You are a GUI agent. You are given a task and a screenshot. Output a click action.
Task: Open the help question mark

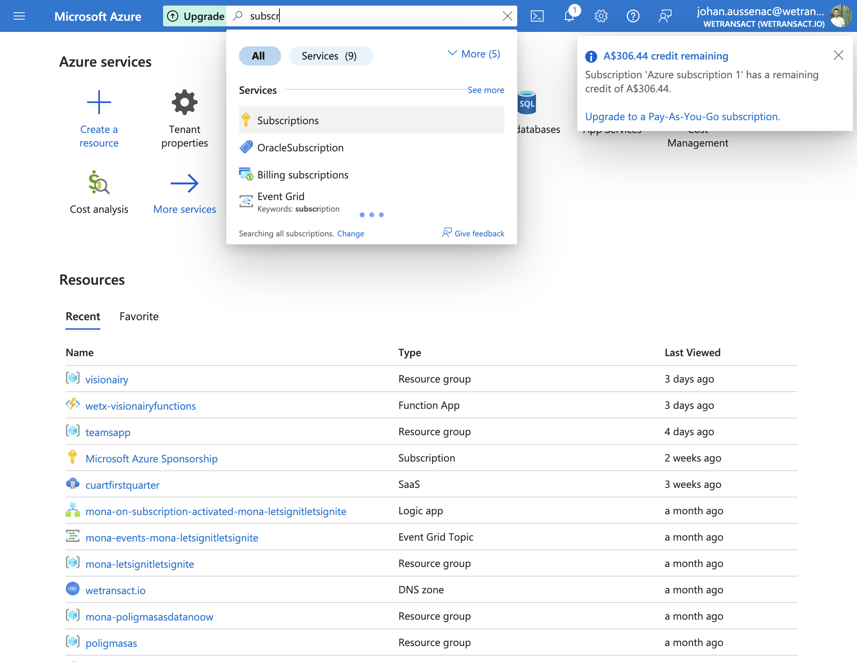coord(633,16)
